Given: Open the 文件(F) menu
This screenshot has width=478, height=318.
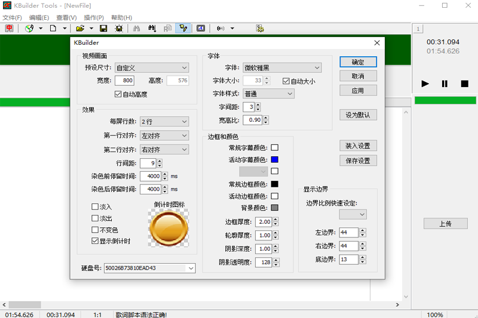Looking at the screenshot, I should (12, 18).
